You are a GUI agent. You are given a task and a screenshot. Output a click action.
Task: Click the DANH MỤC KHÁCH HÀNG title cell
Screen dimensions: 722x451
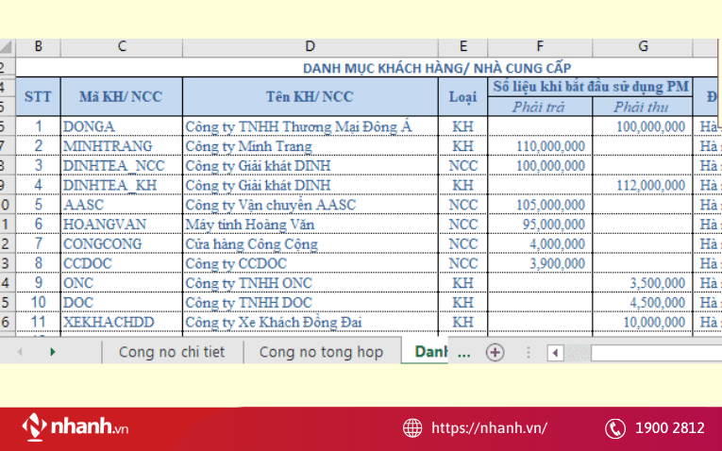coord(437,68)
